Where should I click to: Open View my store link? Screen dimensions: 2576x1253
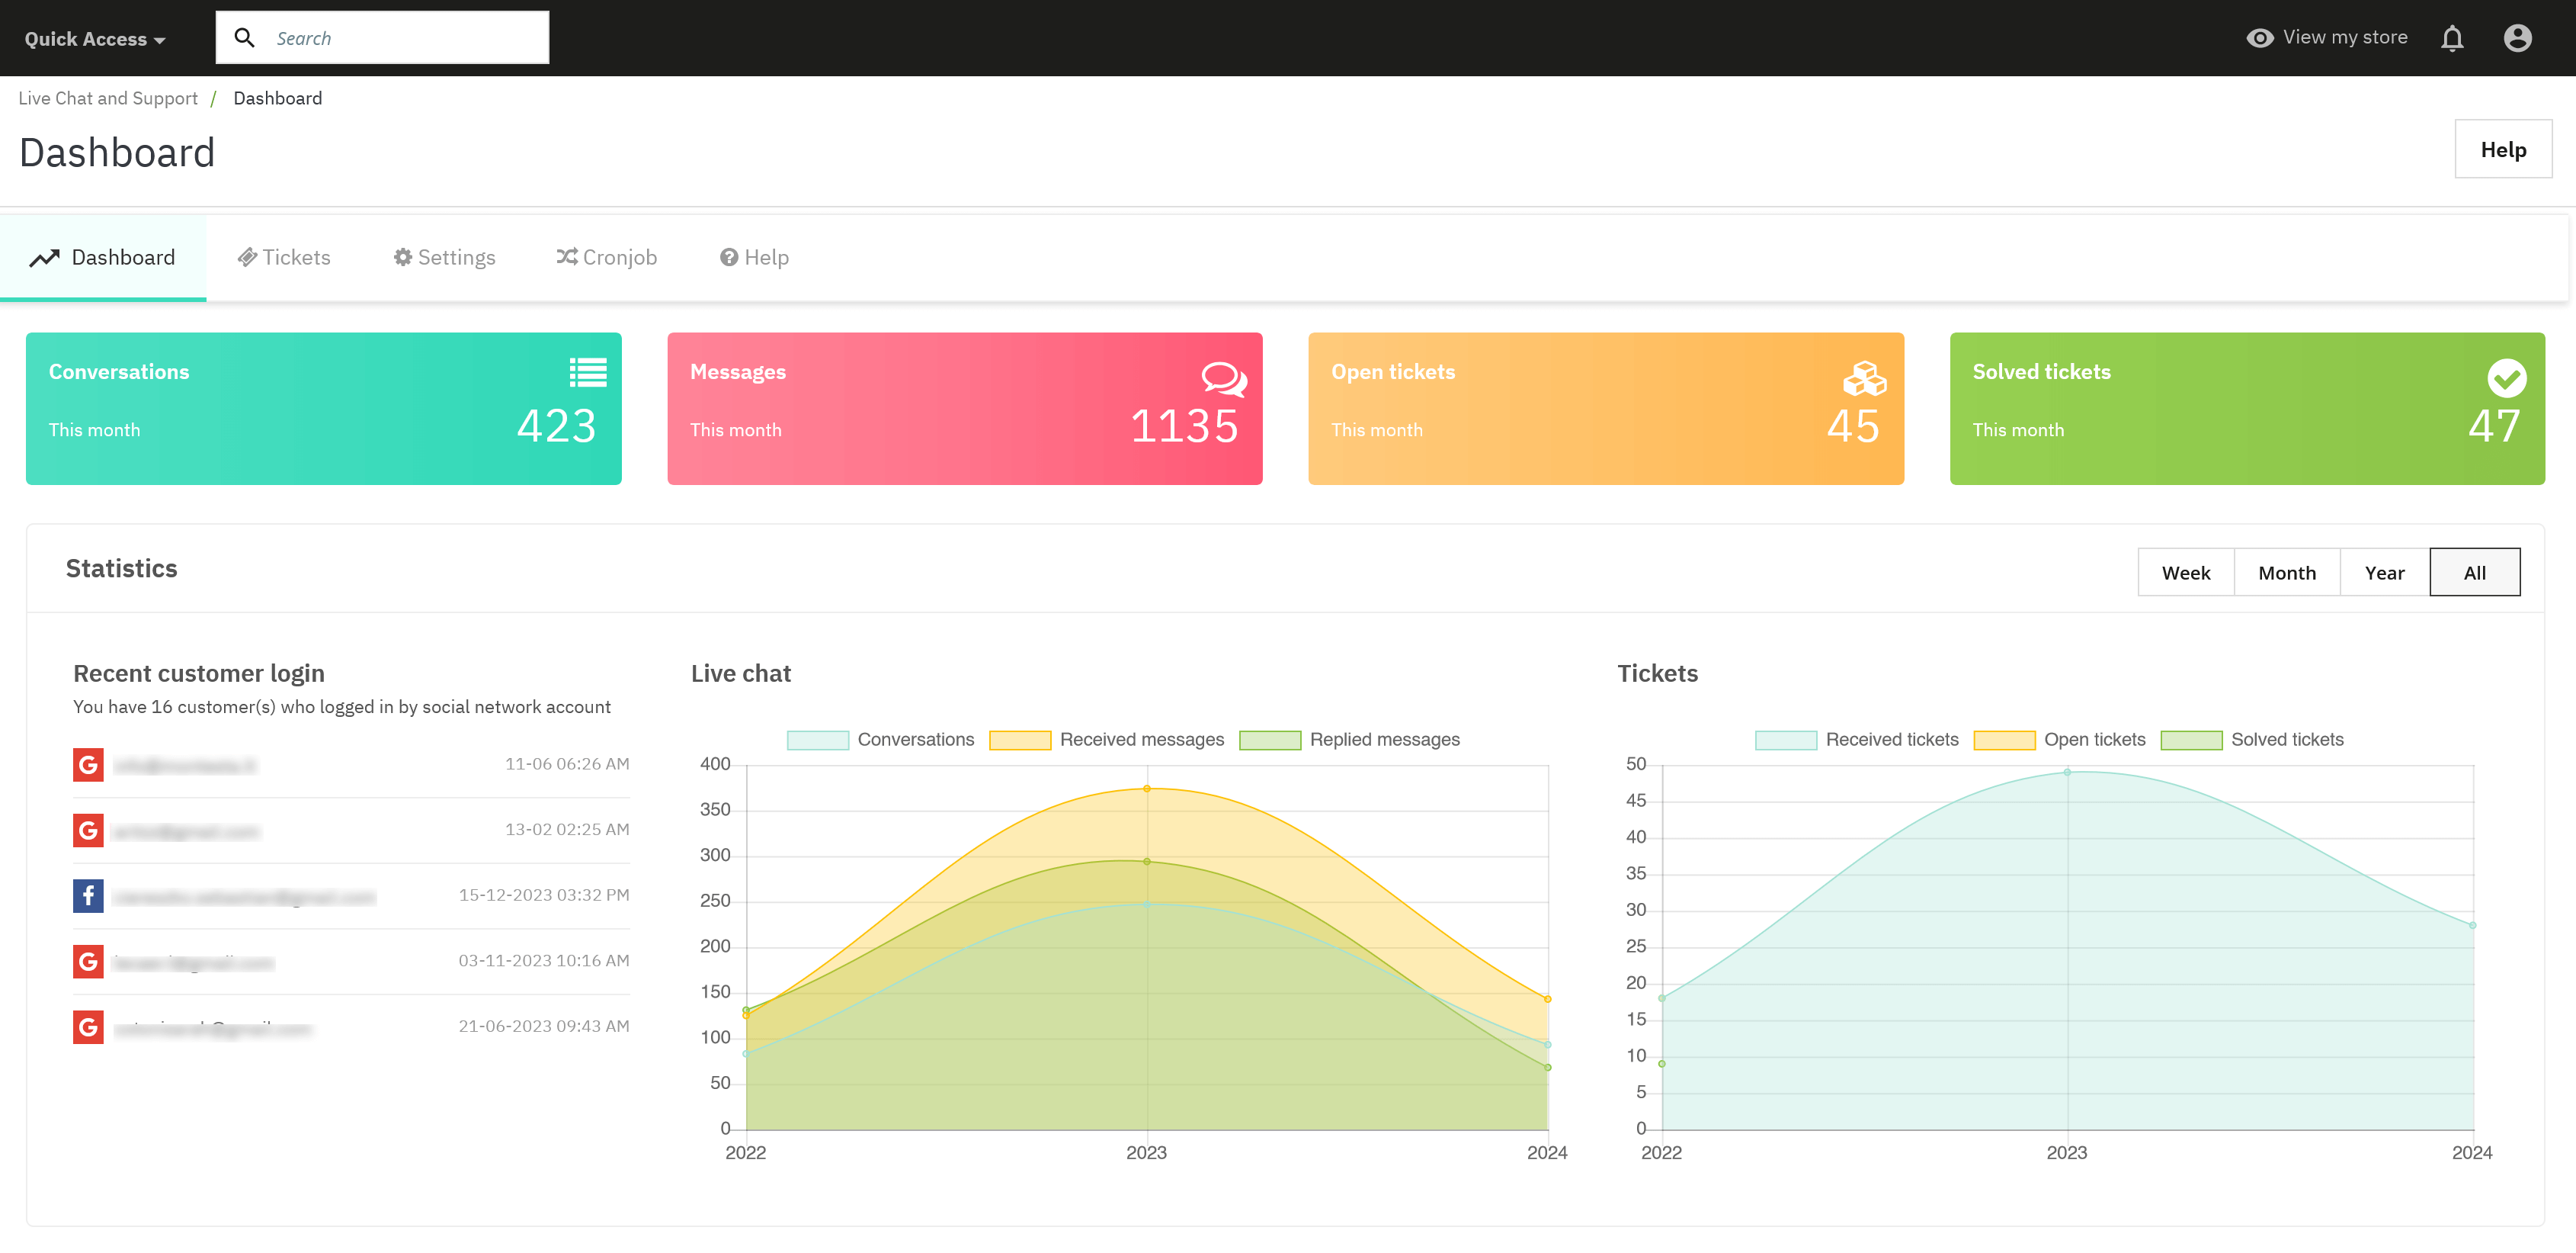[x=2326, y=38]
